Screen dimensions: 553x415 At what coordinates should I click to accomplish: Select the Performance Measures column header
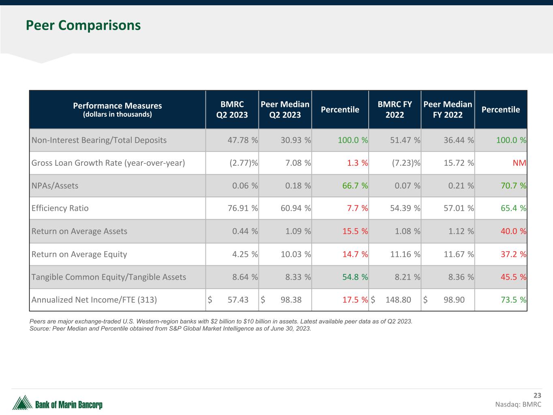pyautogui.click(x=117, y=109)
